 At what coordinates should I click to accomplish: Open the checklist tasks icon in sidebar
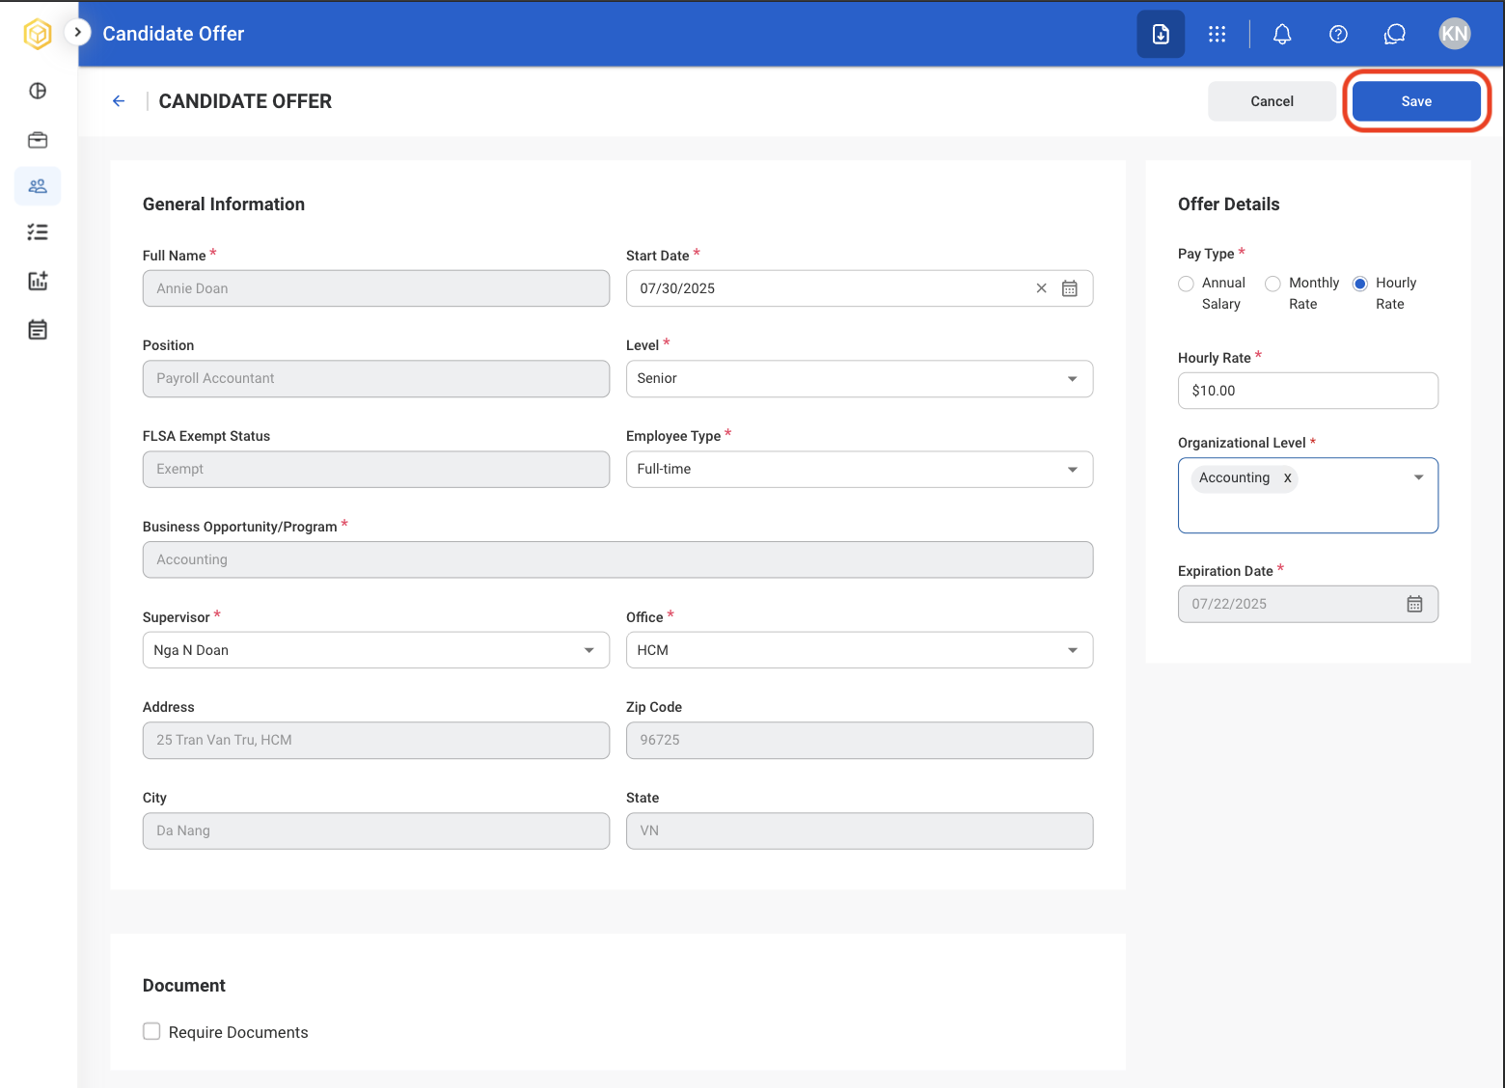click(38, 231)
